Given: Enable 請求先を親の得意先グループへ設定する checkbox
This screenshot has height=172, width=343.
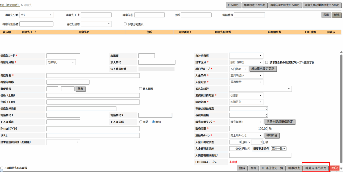Looking at the screenshot, I should point(267,62).
